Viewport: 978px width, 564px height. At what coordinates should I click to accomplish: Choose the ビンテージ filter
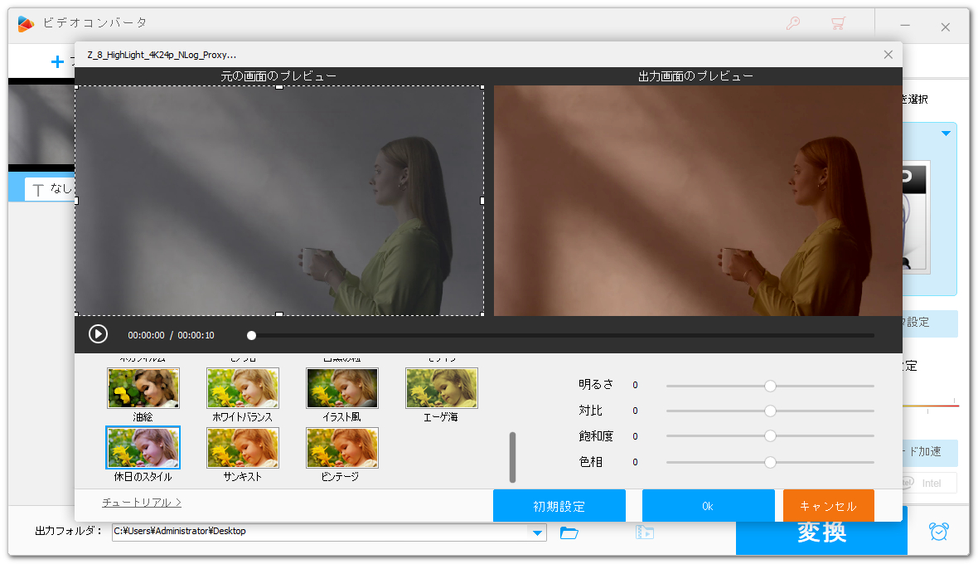(x=342, y=448)
